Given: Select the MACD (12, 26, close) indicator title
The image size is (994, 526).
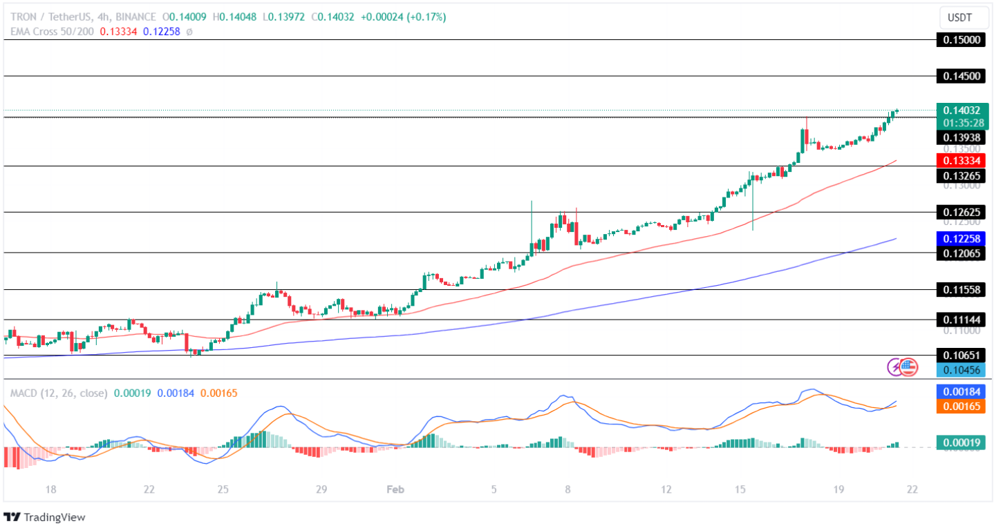Looking at the screenshot, I should tap(59, 393).
